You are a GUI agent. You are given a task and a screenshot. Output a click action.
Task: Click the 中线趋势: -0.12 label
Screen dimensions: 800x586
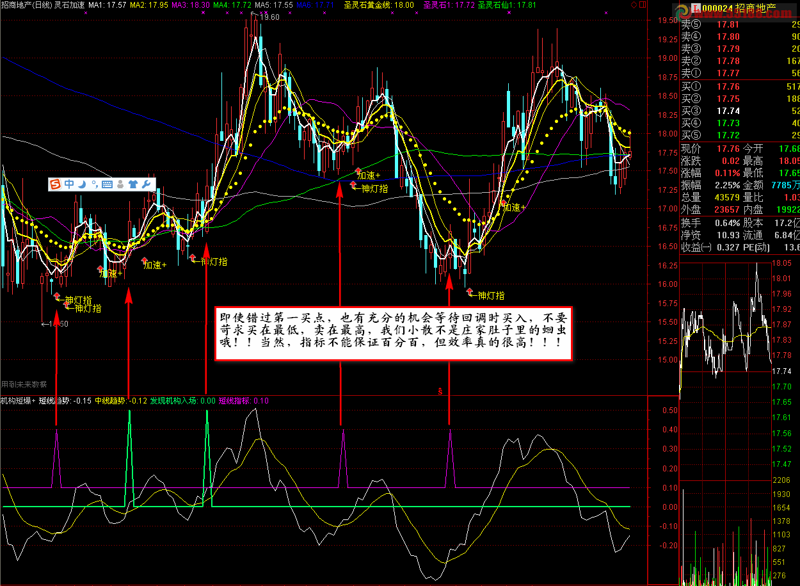pyautogui.click(x=121, y=401)
